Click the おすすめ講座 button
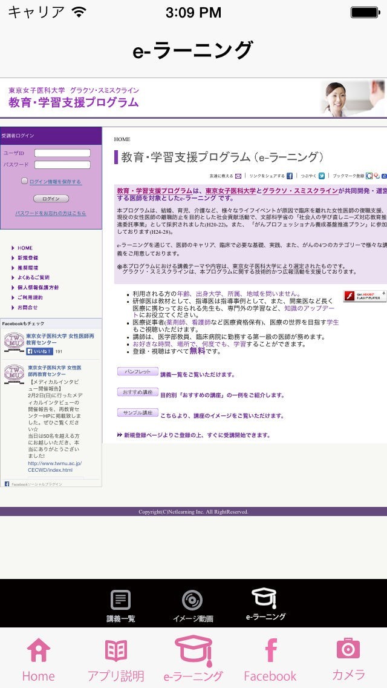The image size is (387, 688). [x=137, y=392]
